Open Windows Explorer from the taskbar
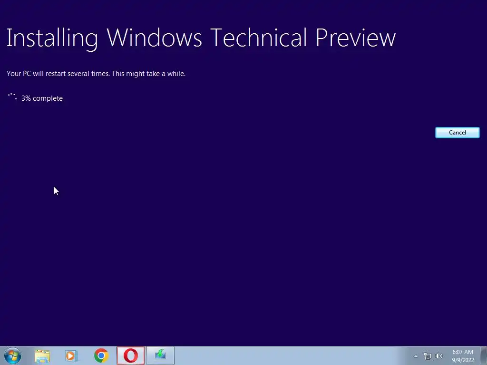 (x=42, y=355)
